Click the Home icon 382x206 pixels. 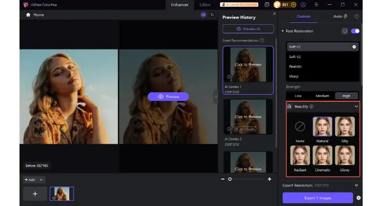pyautogui.click(x=28, y=15)
